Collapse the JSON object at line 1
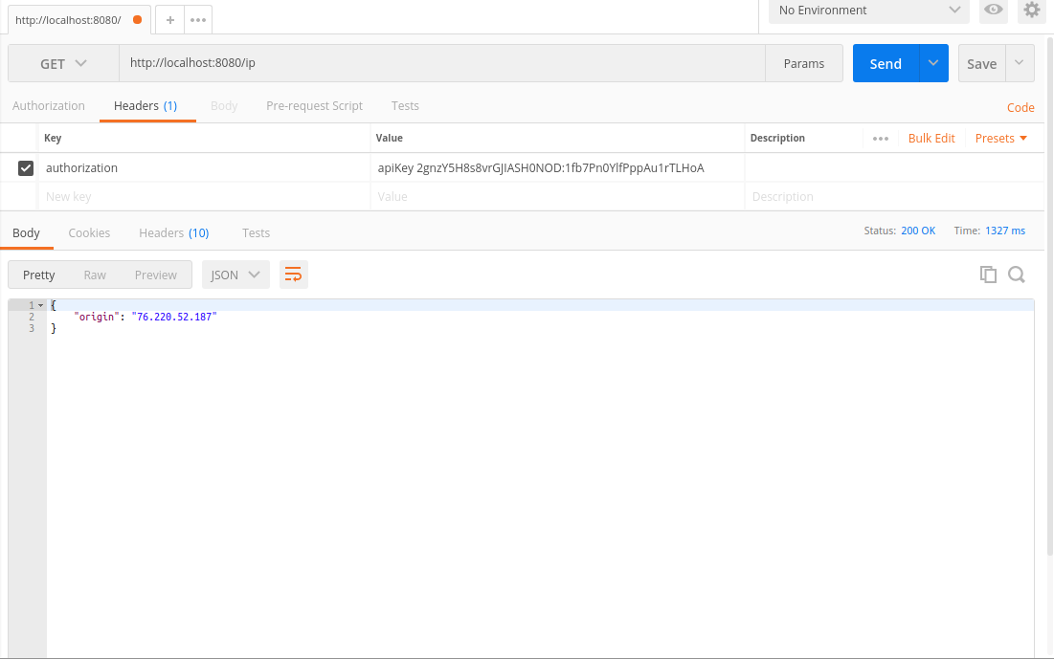The width and height of the screenshot is (1054, 660). [x=41, y=305]
